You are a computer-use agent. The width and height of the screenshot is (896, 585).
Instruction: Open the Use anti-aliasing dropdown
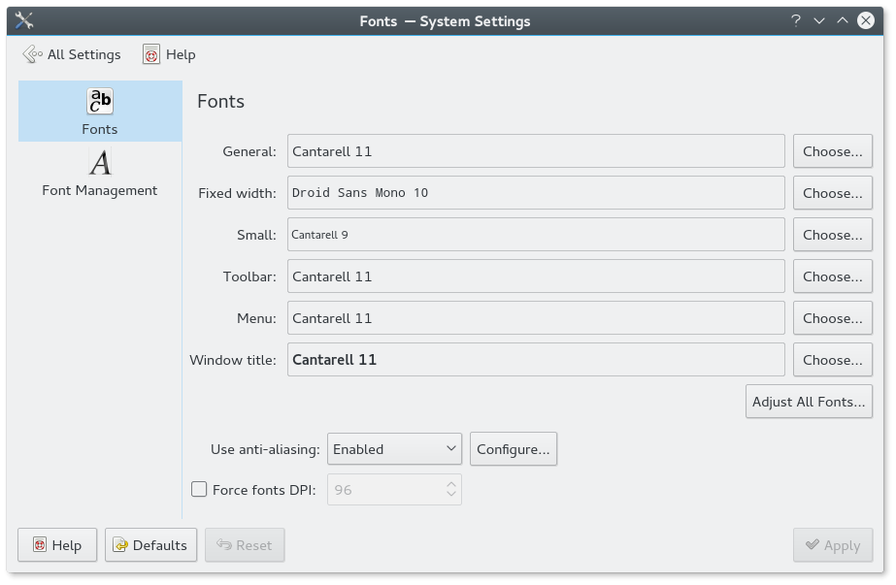[394, 449]
